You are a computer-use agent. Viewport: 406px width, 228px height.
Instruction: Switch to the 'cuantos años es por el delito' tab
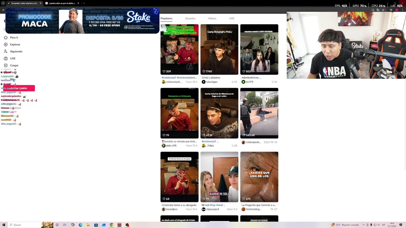pyautogui.click(x=62, y=3)
